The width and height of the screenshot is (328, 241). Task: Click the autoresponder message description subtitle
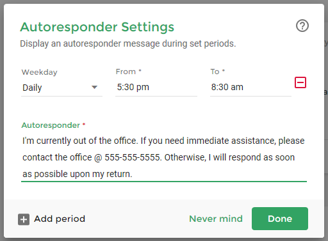point(128,43)
